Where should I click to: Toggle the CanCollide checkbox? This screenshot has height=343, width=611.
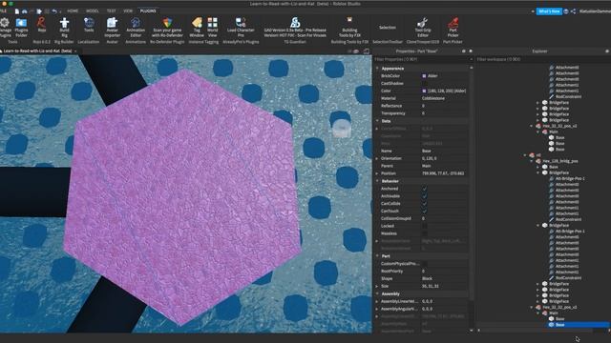[424, 203]
